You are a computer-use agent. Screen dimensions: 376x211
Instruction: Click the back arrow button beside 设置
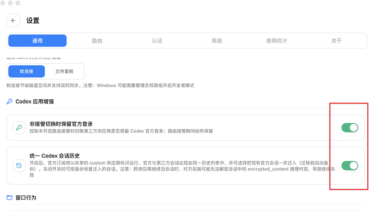(x=13, y=21)
